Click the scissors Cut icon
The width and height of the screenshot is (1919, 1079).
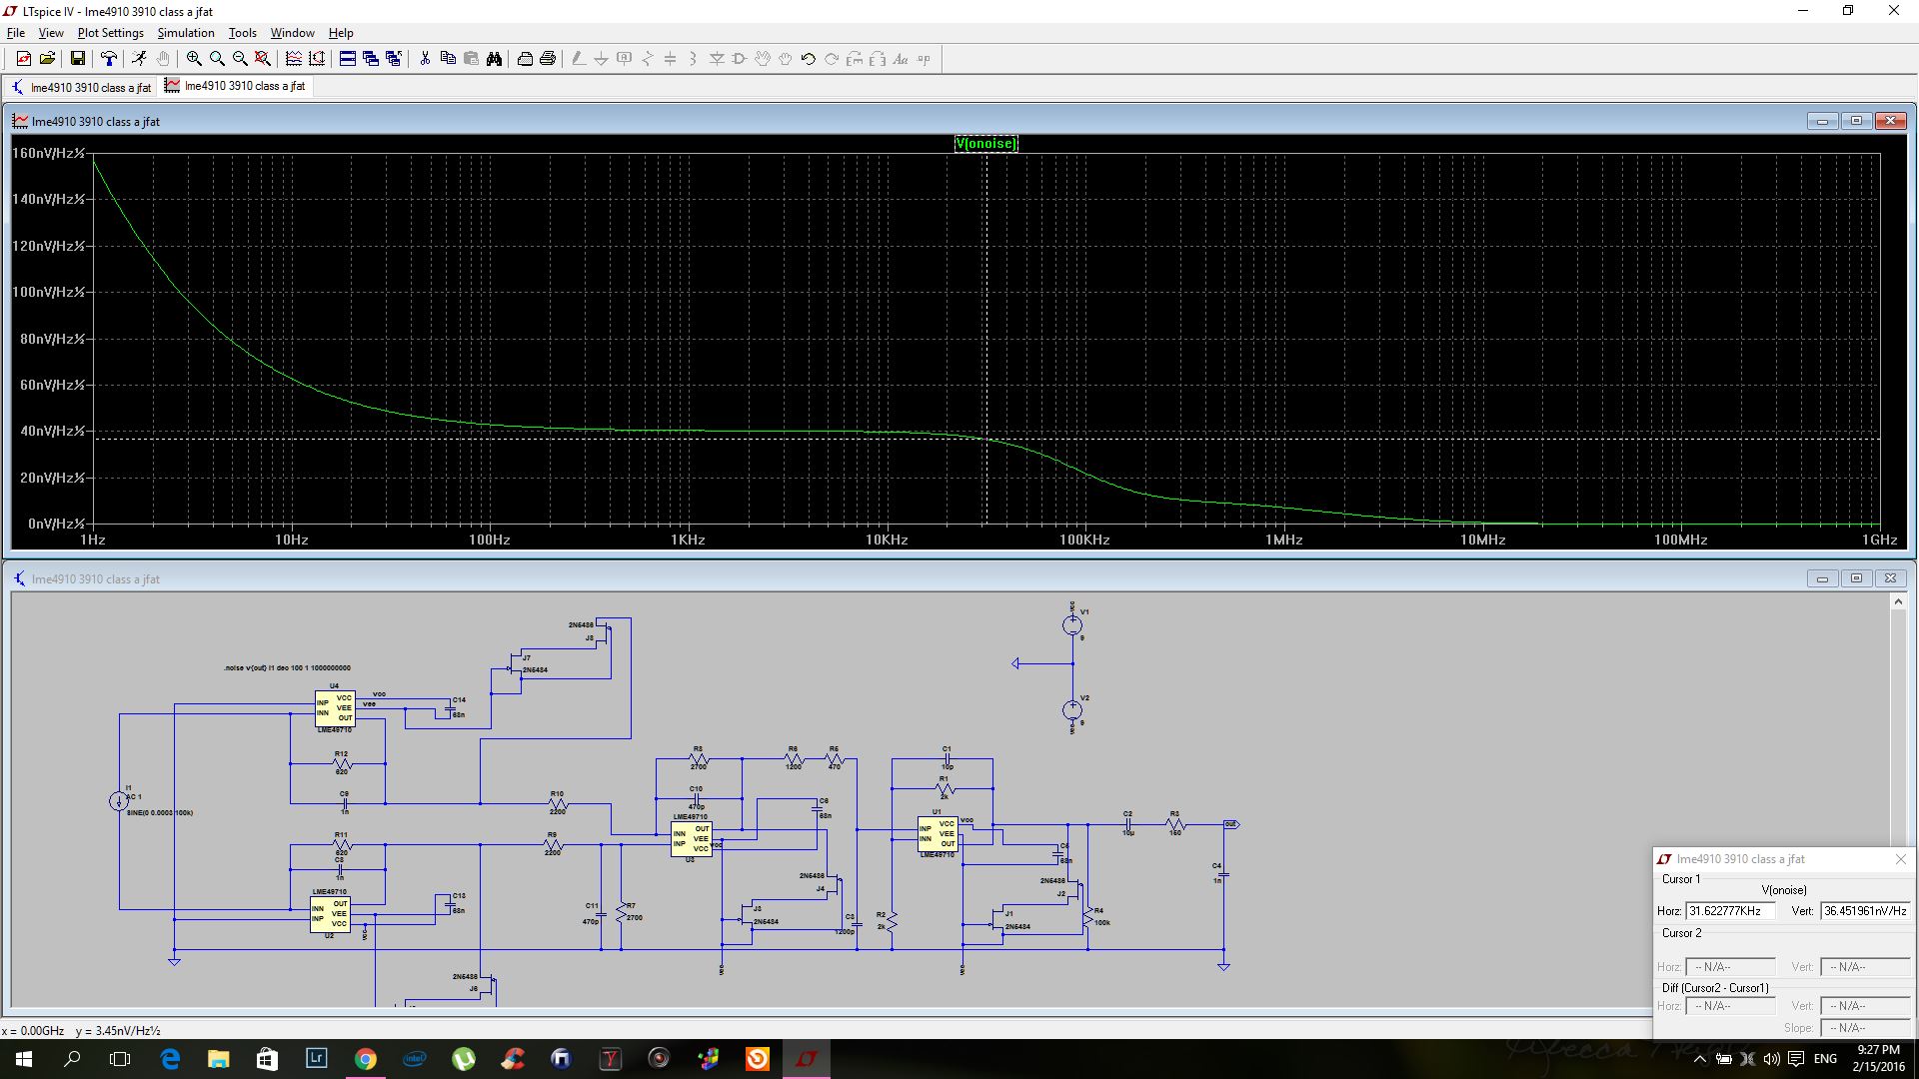(x=425, y=59)
